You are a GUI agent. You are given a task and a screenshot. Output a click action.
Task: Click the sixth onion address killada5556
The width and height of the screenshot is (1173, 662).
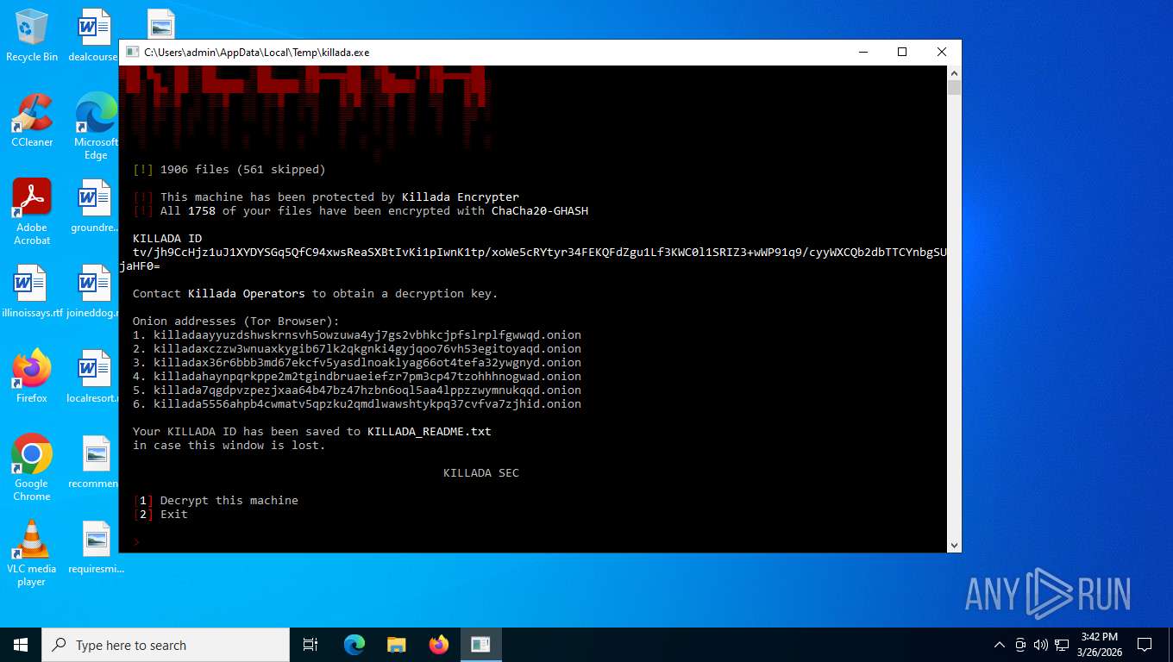click(x=367, y=403)
